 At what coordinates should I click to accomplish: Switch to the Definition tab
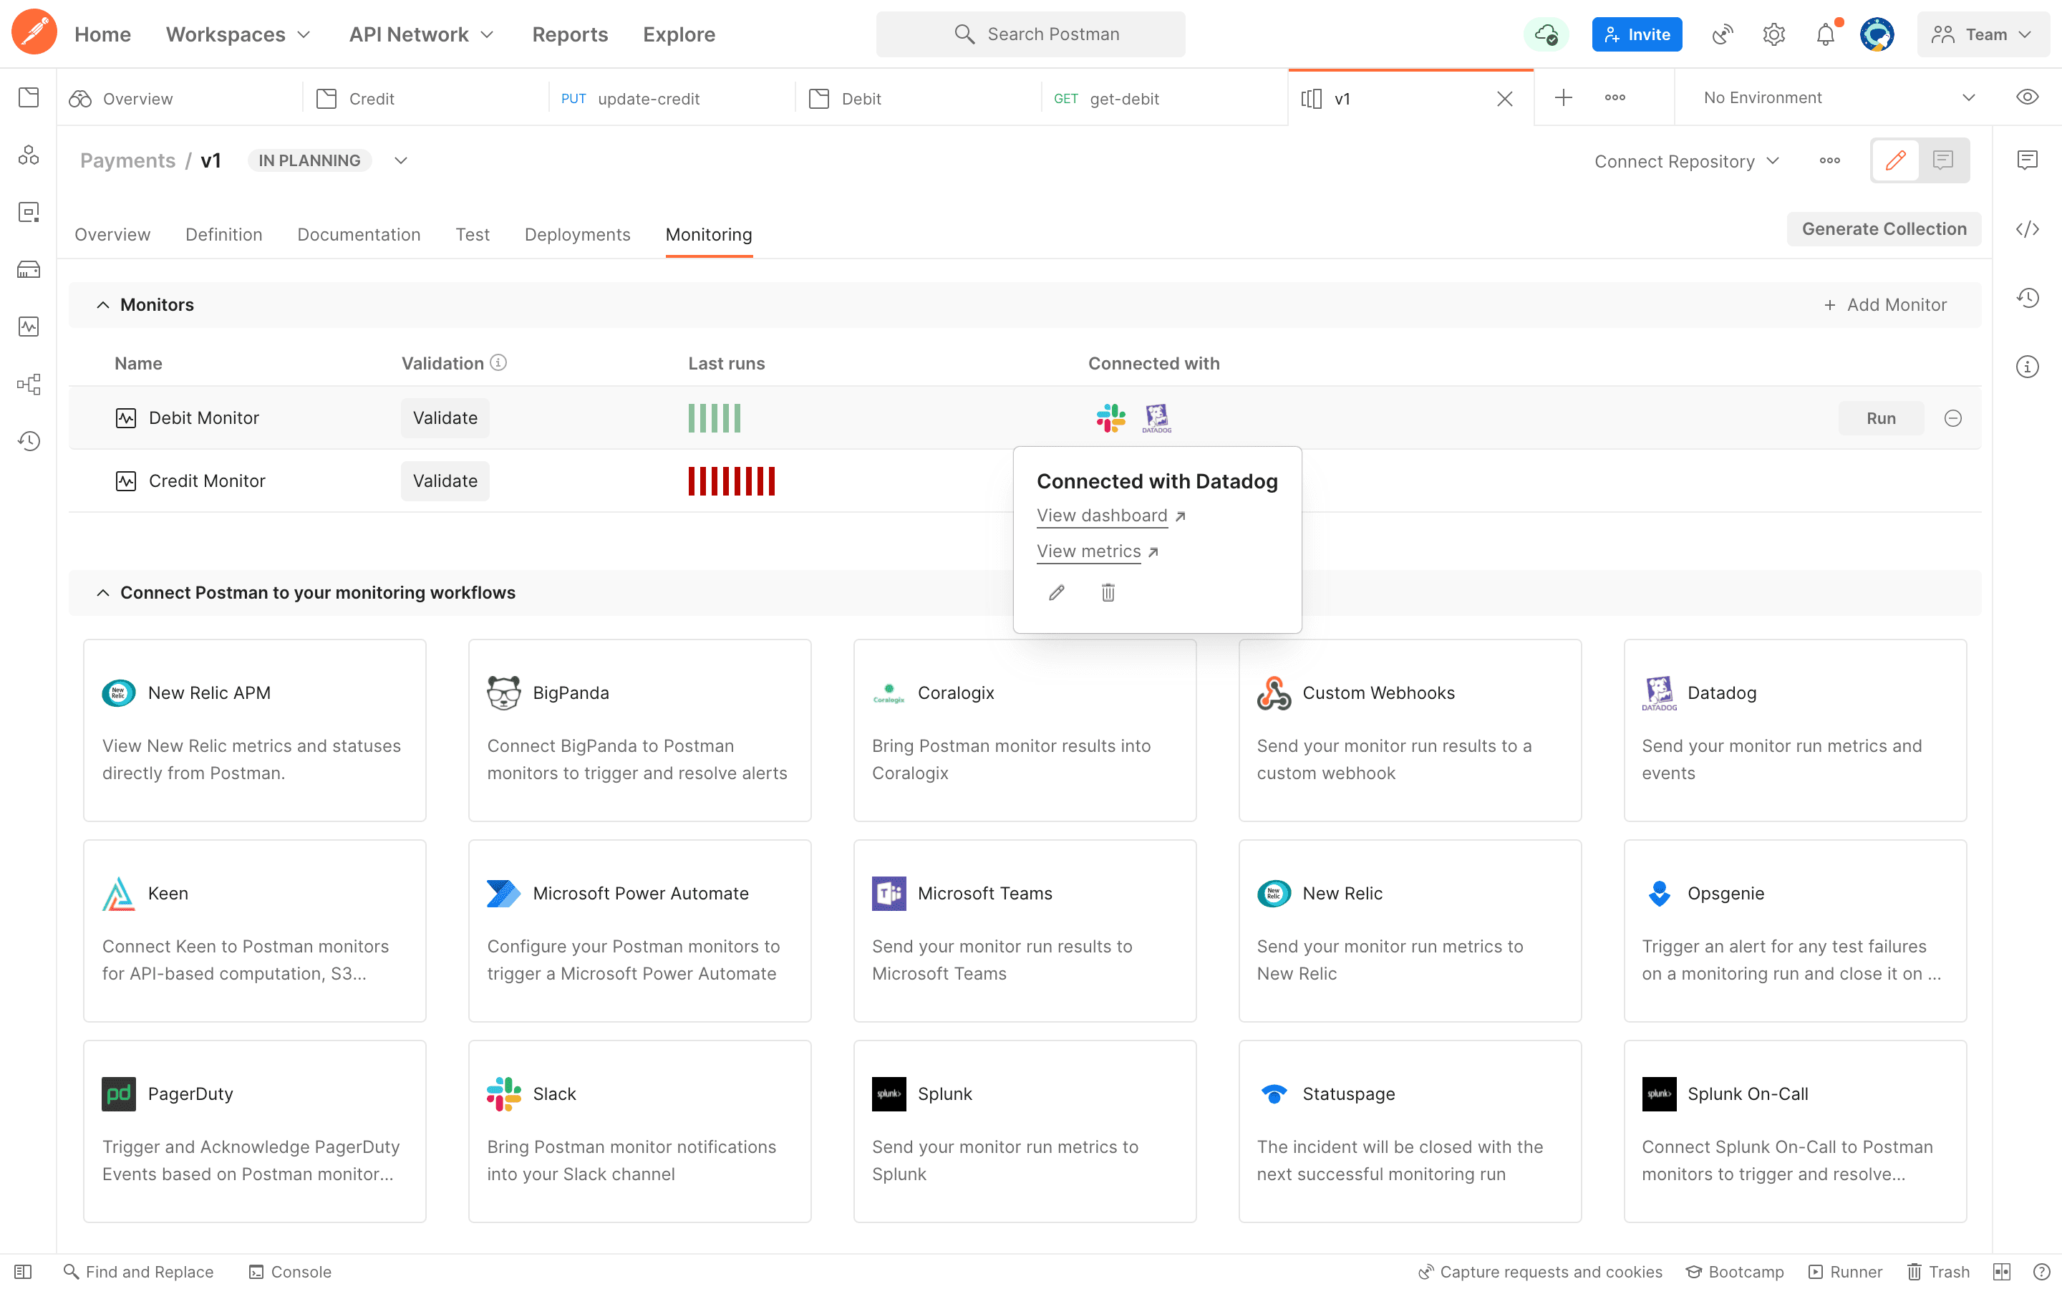[223, 235]
